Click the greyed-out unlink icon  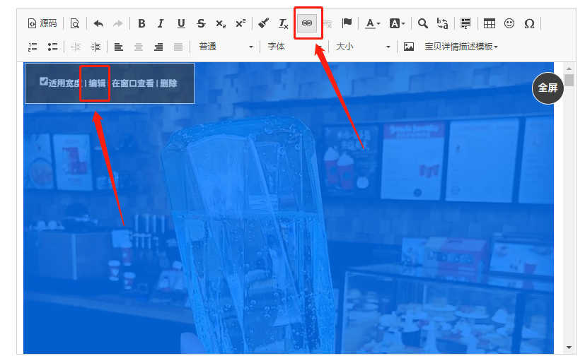point(328,23)
